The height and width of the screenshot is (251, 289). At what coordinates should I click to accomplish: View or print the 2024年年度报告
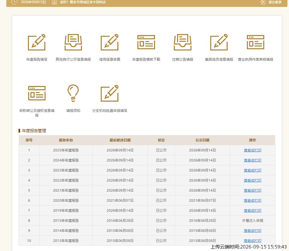coord(253,160)
